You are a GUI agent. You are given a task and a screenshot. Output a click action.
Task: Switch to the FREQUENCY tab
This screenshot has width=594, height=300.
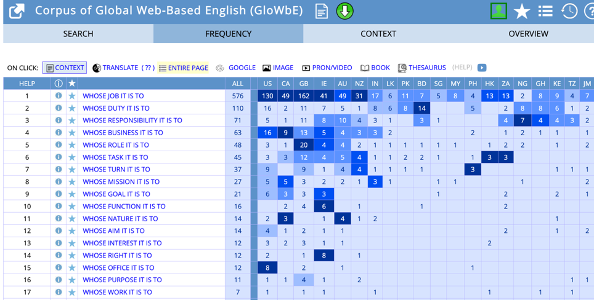229,34
